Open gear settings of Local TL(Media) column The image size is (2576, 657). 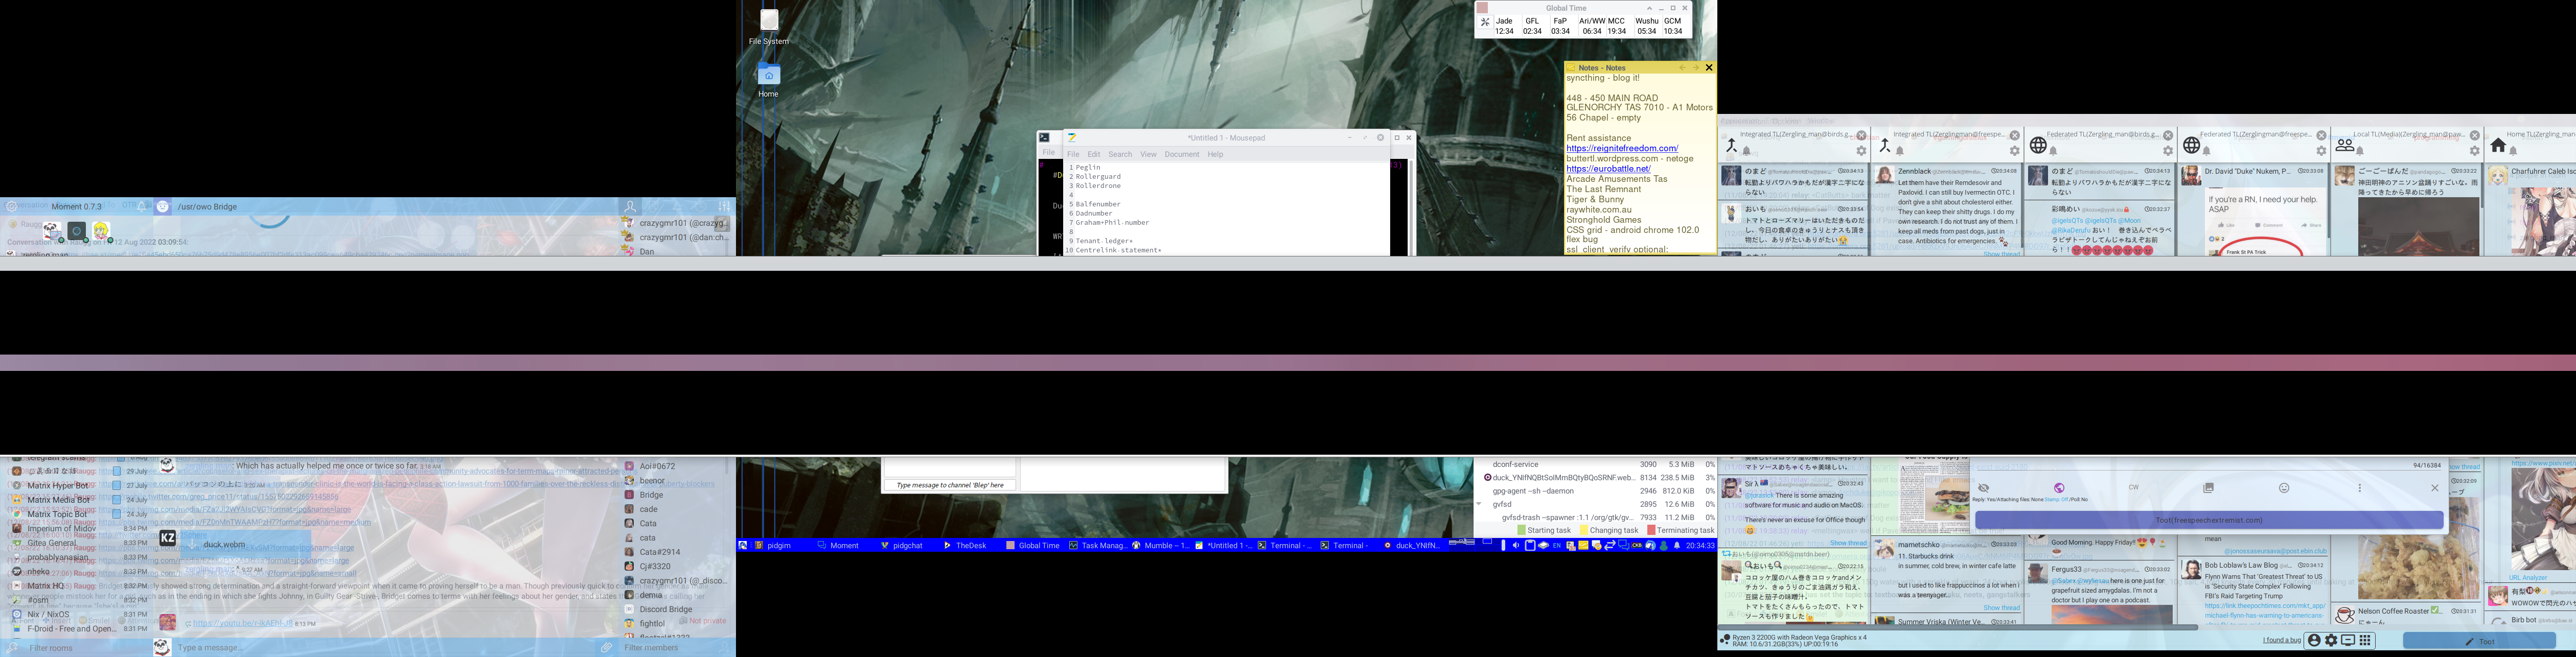(x=2474, y=151)
